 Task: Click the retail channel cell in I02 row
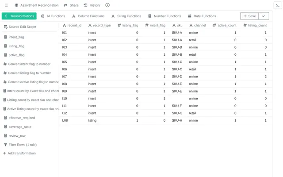click(192, 40)
